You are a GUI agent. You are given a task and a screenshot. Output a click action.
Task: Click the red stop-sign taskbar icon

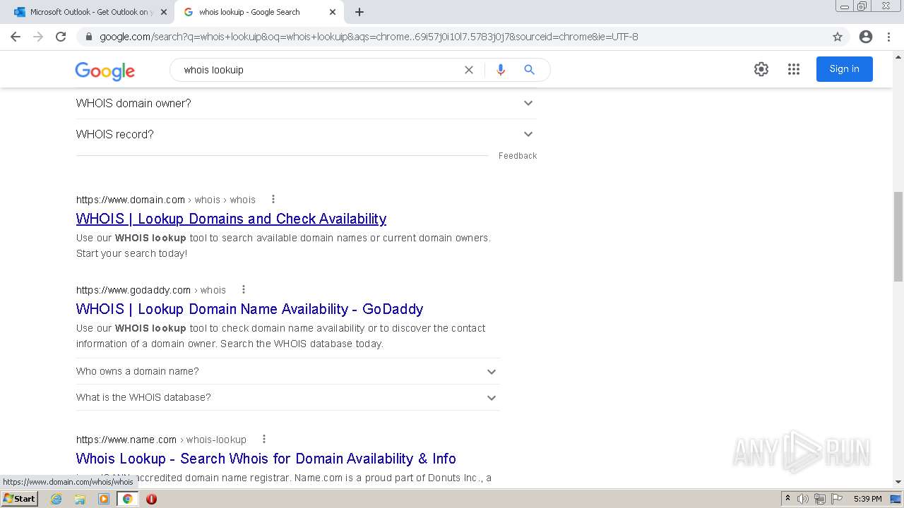tap(151, 499)
